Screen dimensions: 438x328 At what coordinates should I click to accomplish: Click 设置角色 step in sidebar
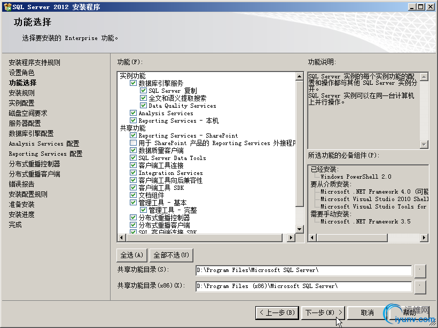[21, 73]
